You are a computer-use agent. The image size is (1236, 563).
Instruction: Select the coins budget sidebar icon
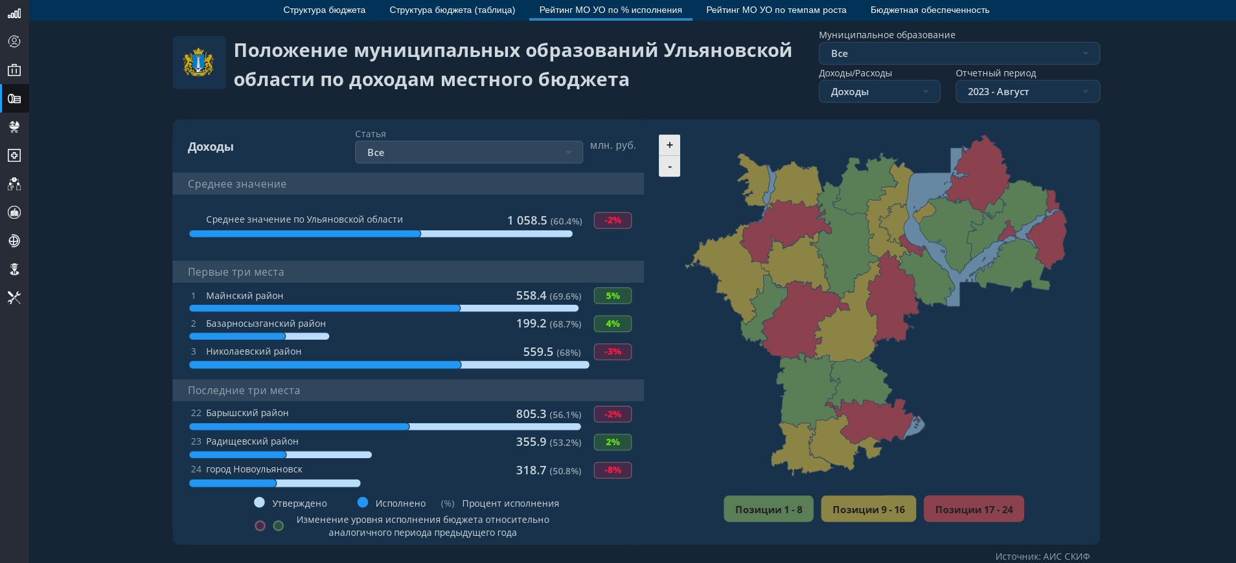pyautogui.click(x=14, y=98)
